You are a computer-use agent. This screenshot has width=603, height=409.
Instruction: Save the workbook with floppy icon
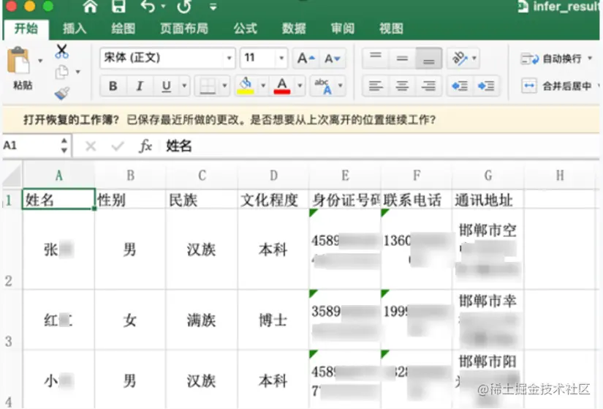click(118, 7)
